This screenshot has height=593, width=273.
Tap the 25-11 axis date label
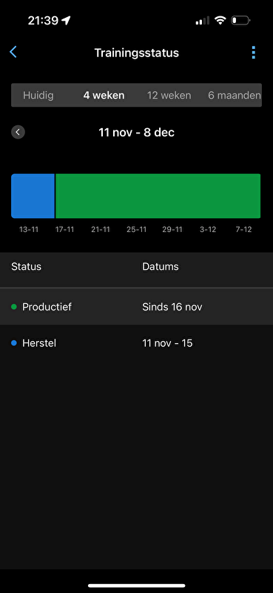coord(136,230)
